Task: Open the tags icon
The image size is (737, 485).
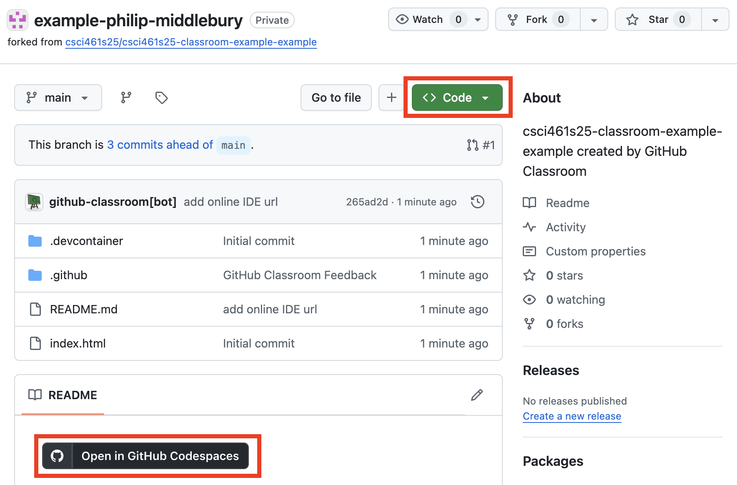Action: click(x=161, y=97)
